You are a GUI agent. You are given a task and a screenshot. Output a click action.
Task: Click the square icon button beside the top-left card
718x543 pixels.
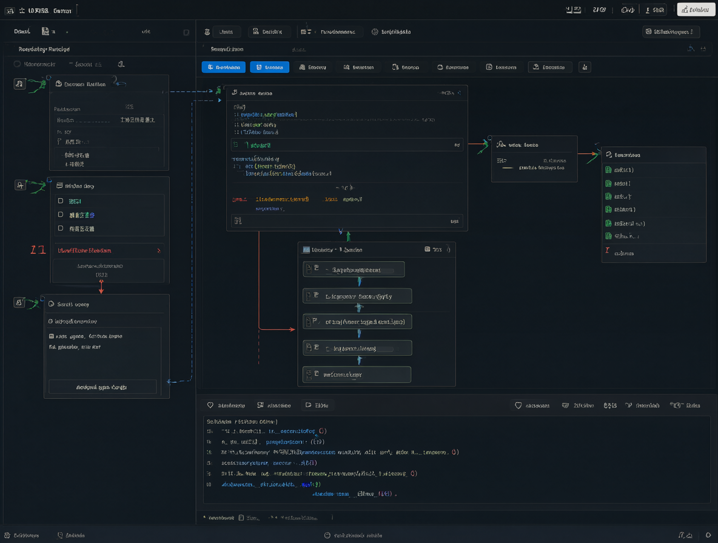click(x=19, y=84)
